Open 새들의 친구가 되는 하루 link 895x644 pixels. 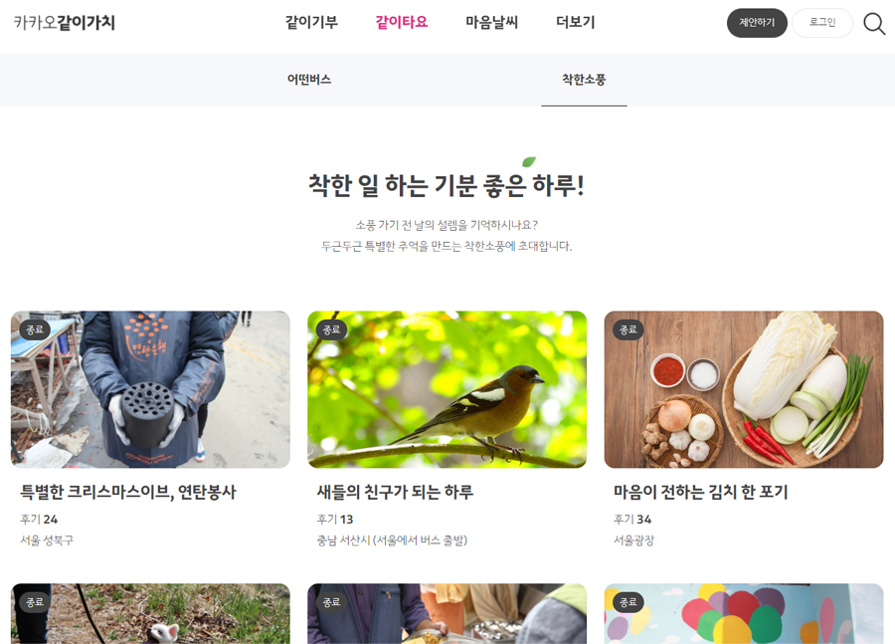395,492
